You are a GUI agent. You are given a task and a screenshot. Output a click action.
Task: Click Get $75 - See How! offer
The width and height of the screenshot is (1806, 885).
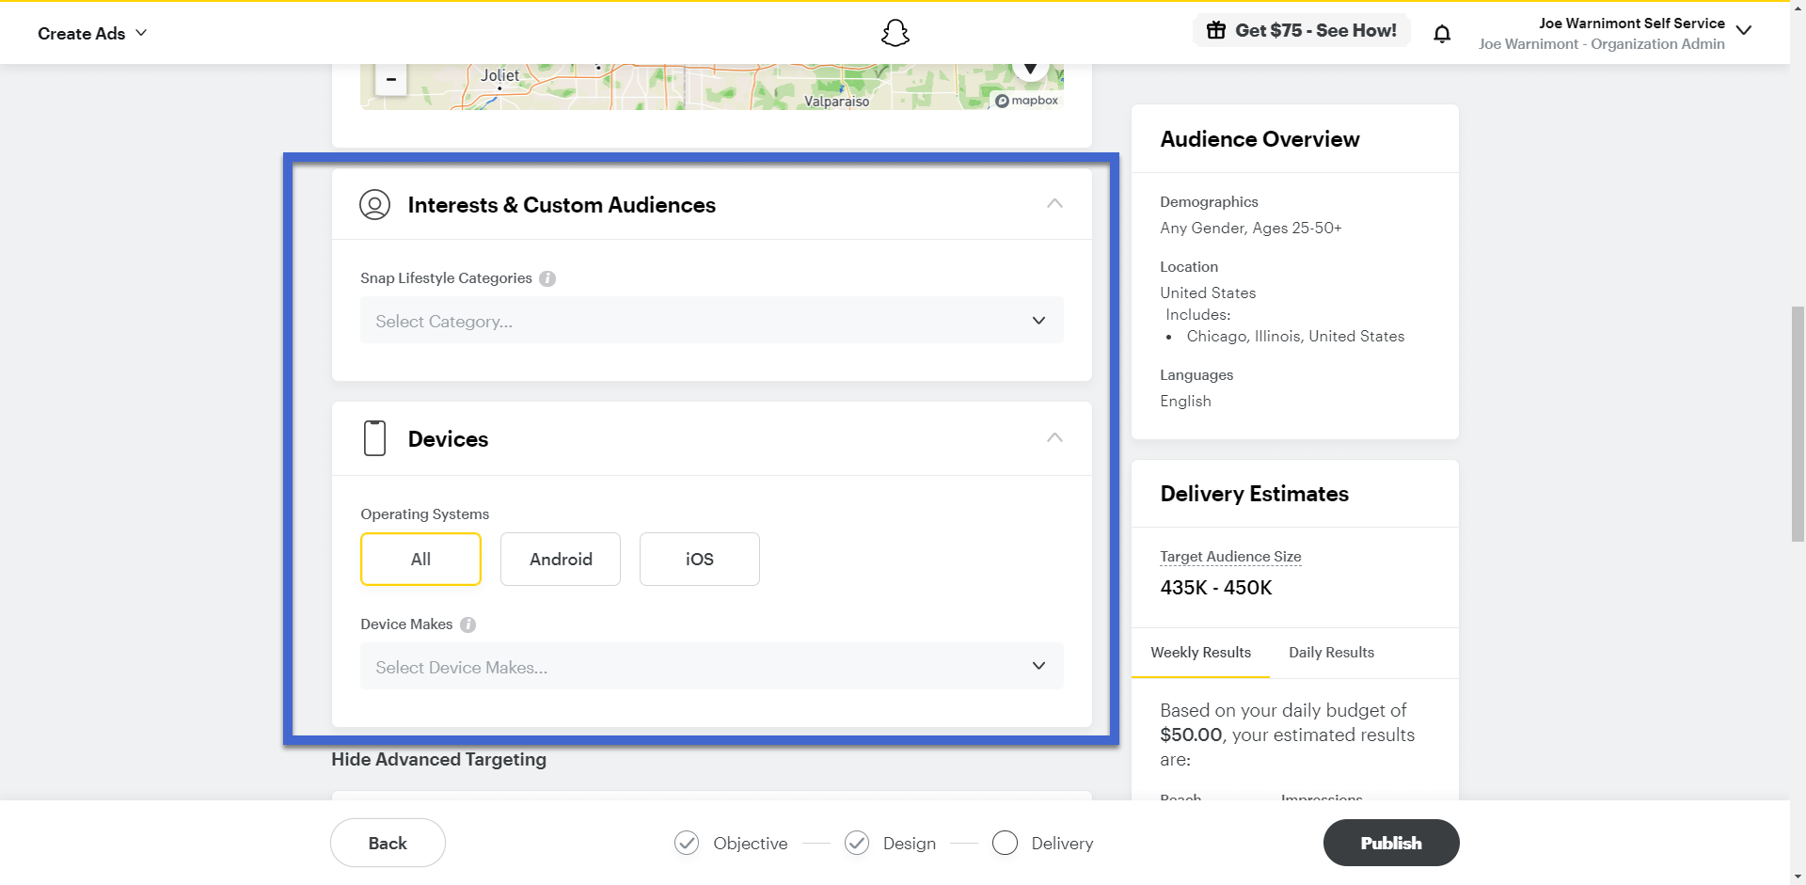click(x=1302, y=30)
